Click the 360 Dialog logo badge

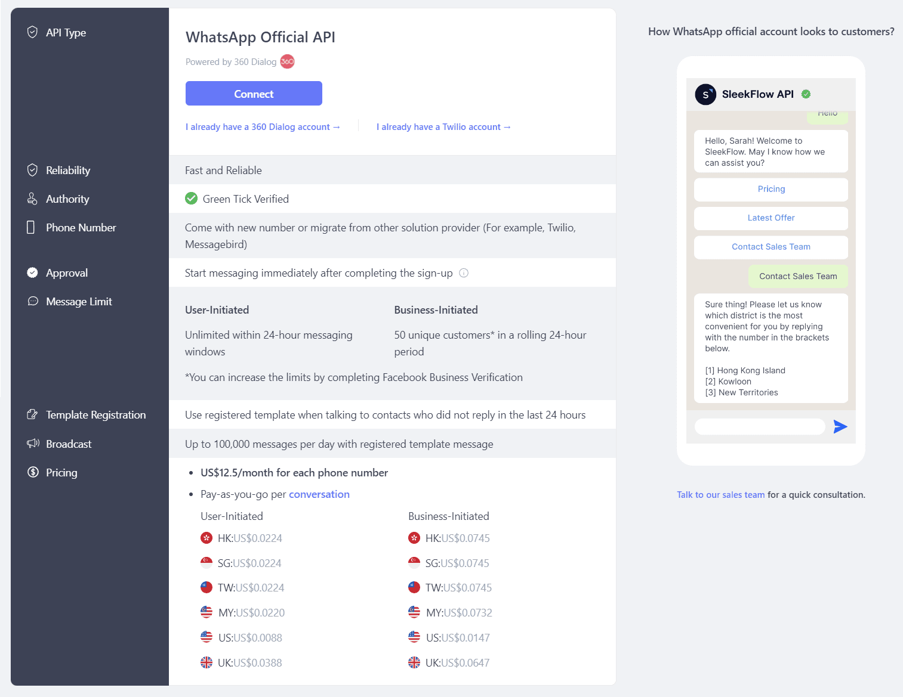pos(288,61)
